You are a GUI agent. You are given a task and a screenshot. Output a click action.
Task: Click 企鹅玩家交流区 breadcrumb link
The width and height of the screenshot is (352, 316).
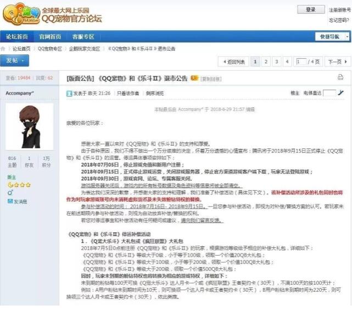[x=85, y=49]
